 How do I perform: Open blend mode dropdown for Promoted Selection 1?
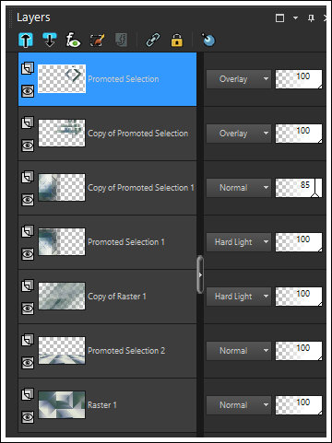click(239, 242)
